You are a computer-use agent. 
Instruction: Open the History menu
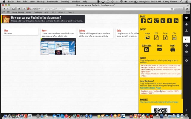[x=41, y=1]
